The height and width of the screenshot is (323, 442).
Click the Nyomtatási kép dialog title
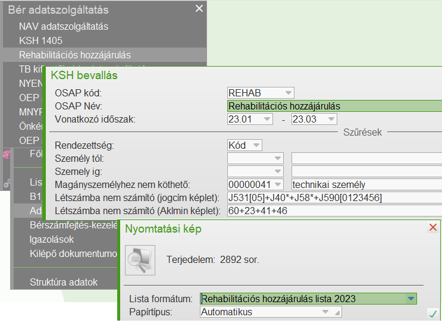pos(163,228)
